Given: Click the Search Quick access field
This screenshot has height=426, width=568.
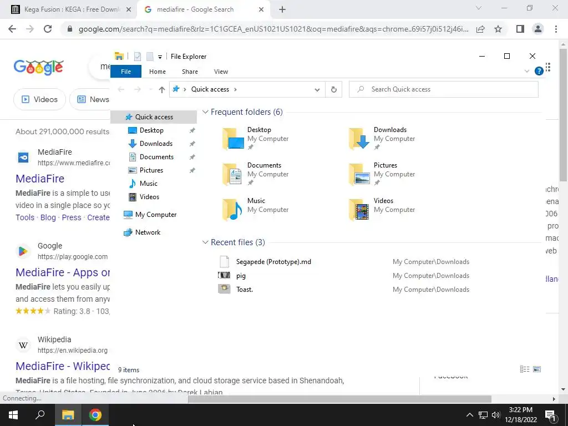Looking at the screenshot, I should (x=443, y=89).
